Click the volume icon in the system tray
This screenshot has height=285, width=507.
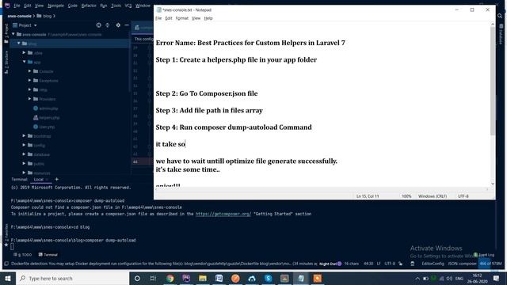449,278
